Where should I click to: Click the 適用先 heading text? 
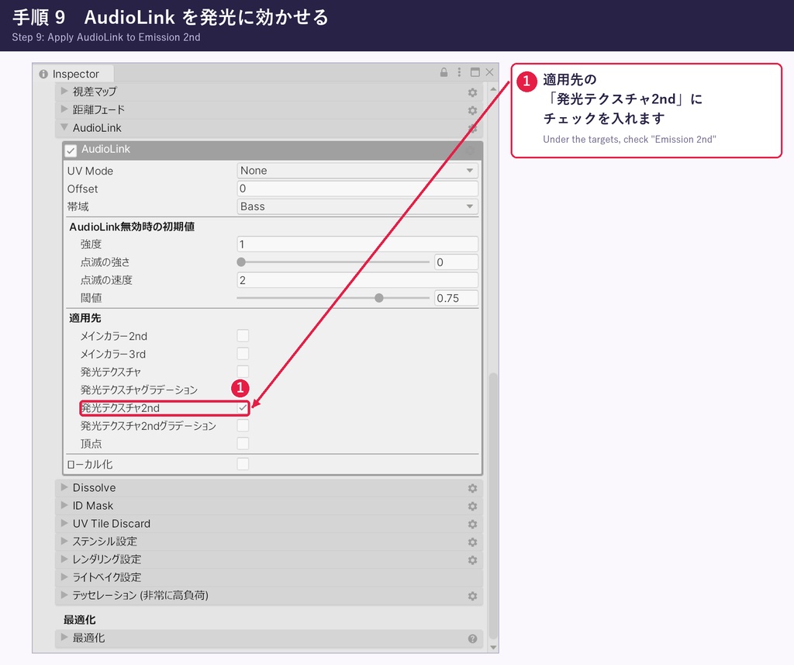[x=85, y=318]
